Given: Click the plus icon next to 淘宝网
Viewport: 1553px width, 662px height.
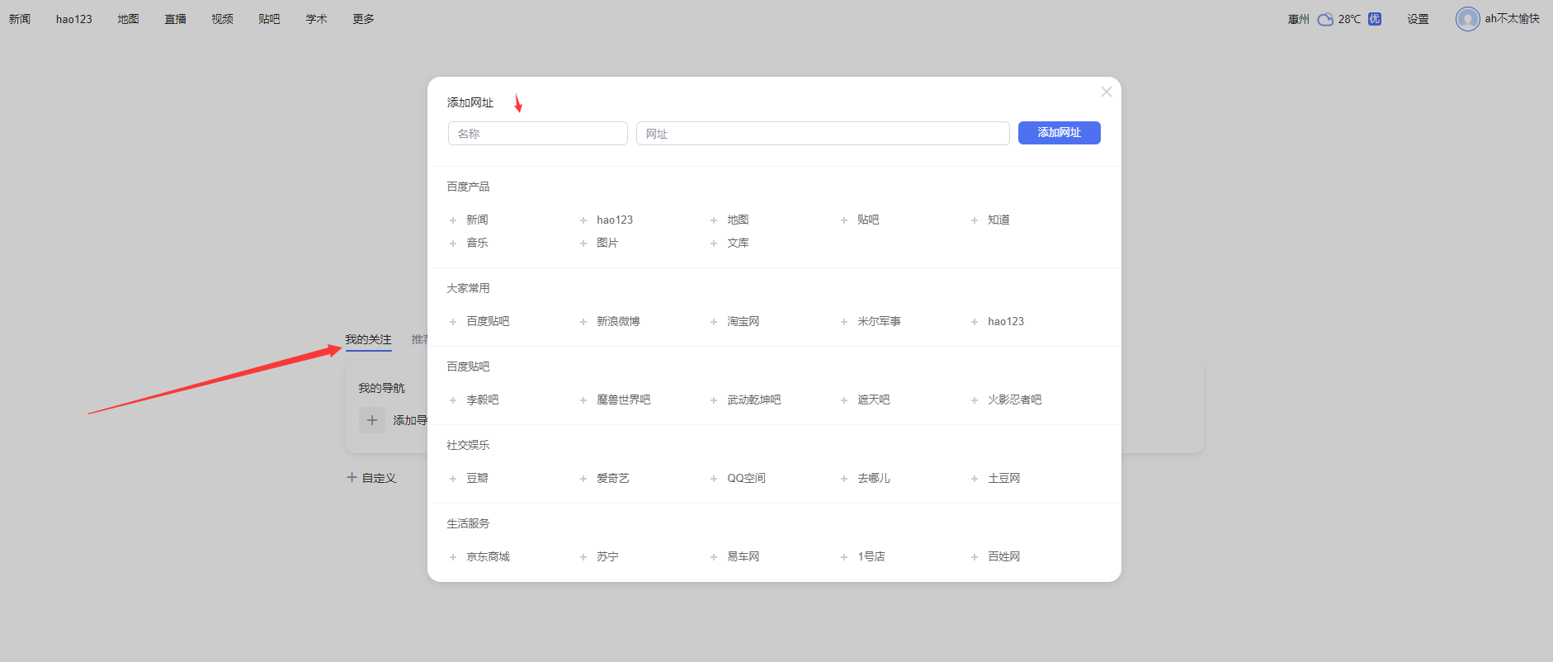Looking at the screenshot, I should (714, 322).
